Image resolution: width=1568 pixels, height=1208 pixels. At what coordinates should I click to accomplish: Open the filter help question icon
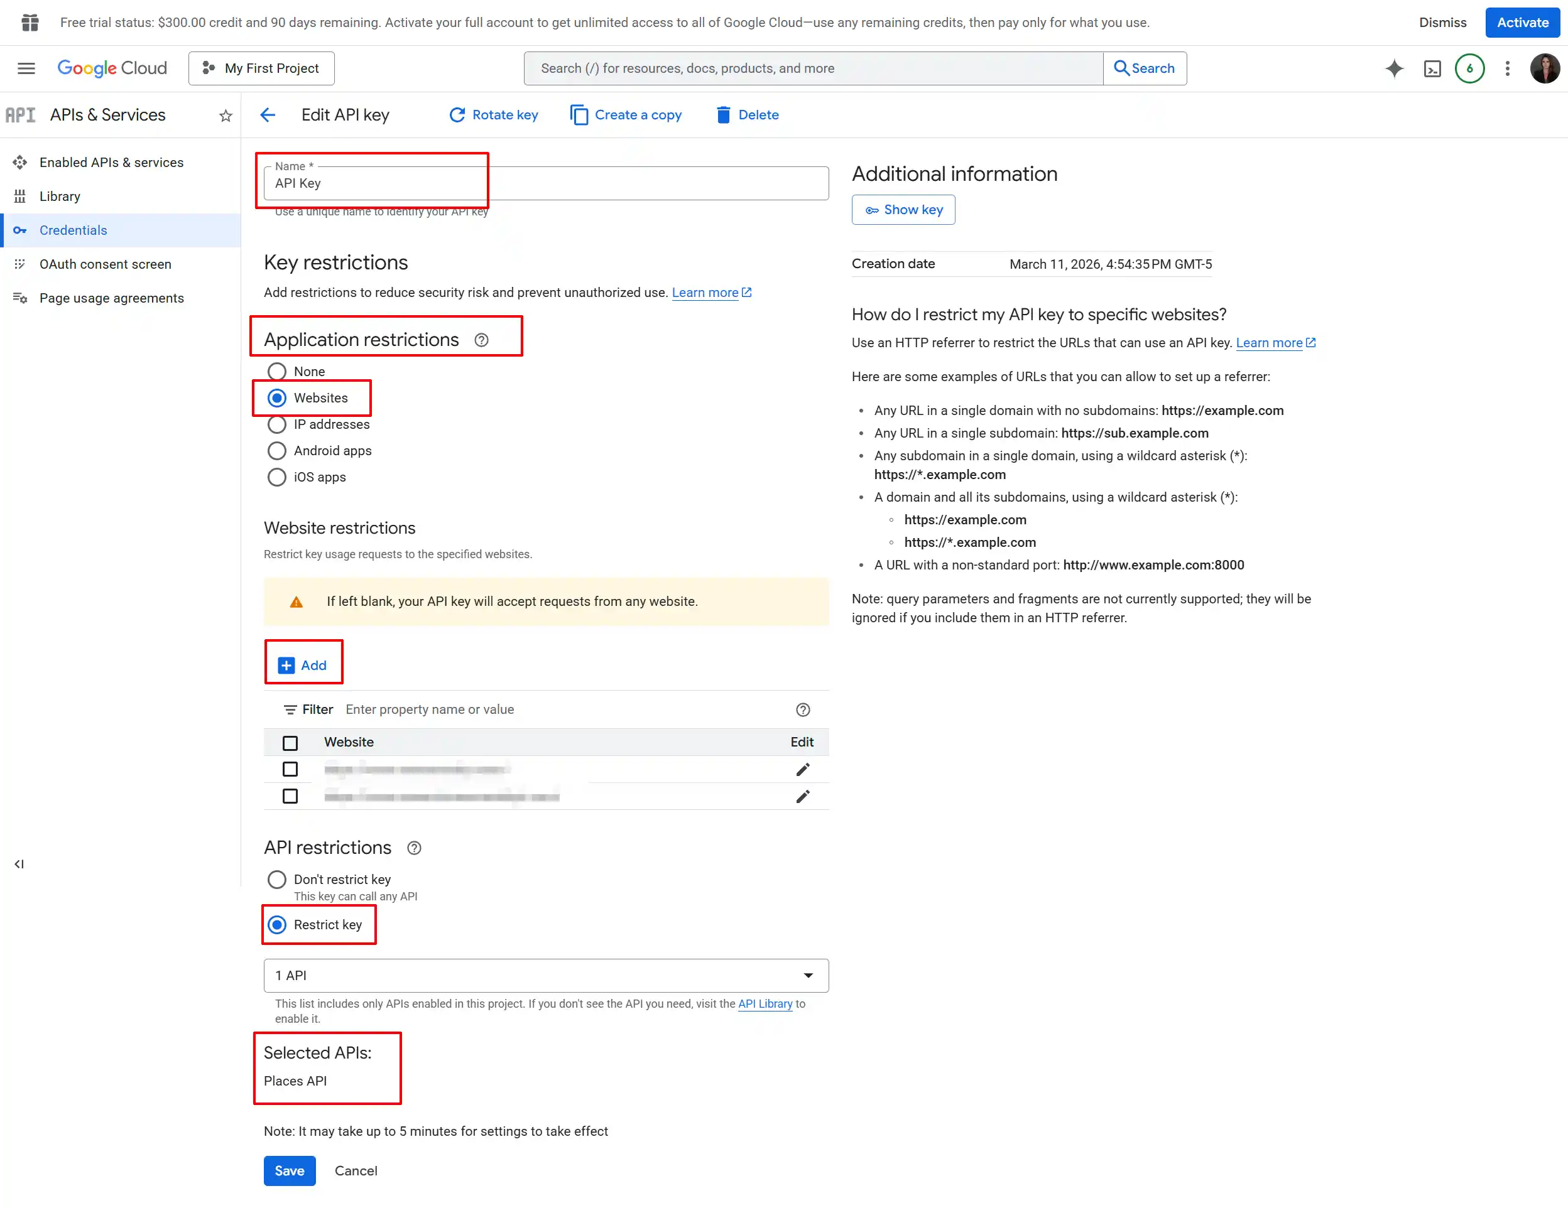coord(803,709)
